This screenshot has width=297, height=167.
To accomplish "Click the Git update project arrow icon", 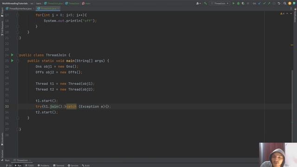I will 259,3.
